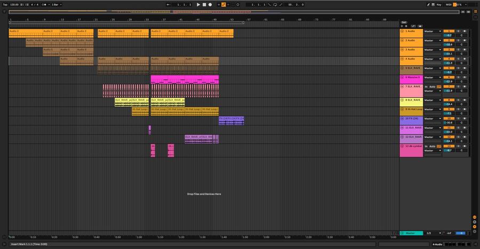
Task: Unfold the 13 db cymbal track
Action: click(402, 146)
